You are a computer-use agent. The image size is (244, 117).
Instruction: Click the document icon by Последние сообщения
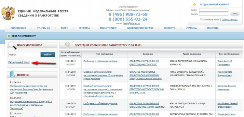point(68,45)
